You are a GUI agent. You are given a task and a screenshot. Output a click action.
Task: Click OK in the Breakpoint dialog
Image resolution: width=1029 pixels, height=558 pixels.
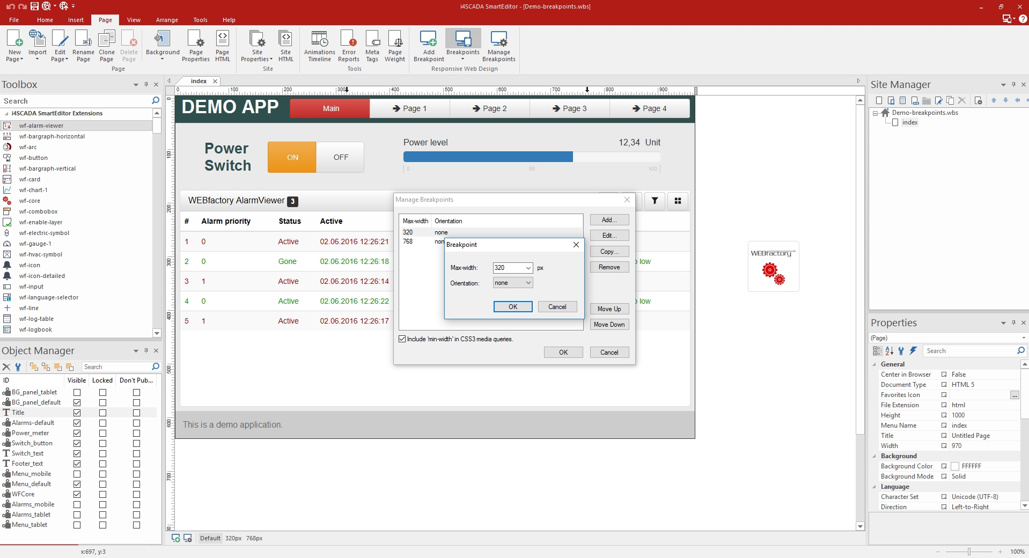click(513, 307)
